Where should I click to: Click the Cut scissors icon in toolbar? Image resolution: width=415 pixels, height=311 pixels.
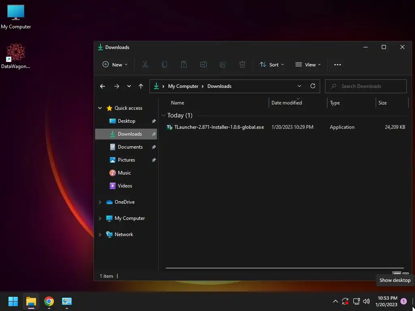[x=145, y=64]
